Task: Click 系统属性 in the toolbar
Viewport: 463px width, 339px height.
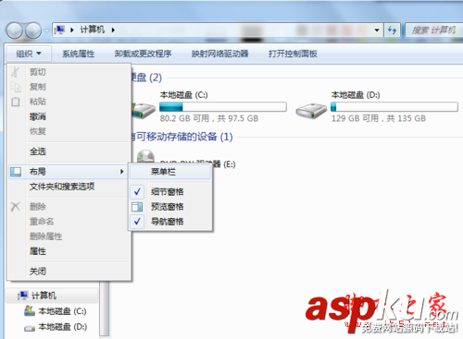Action: pyautogui.click(x=79, y=54)
